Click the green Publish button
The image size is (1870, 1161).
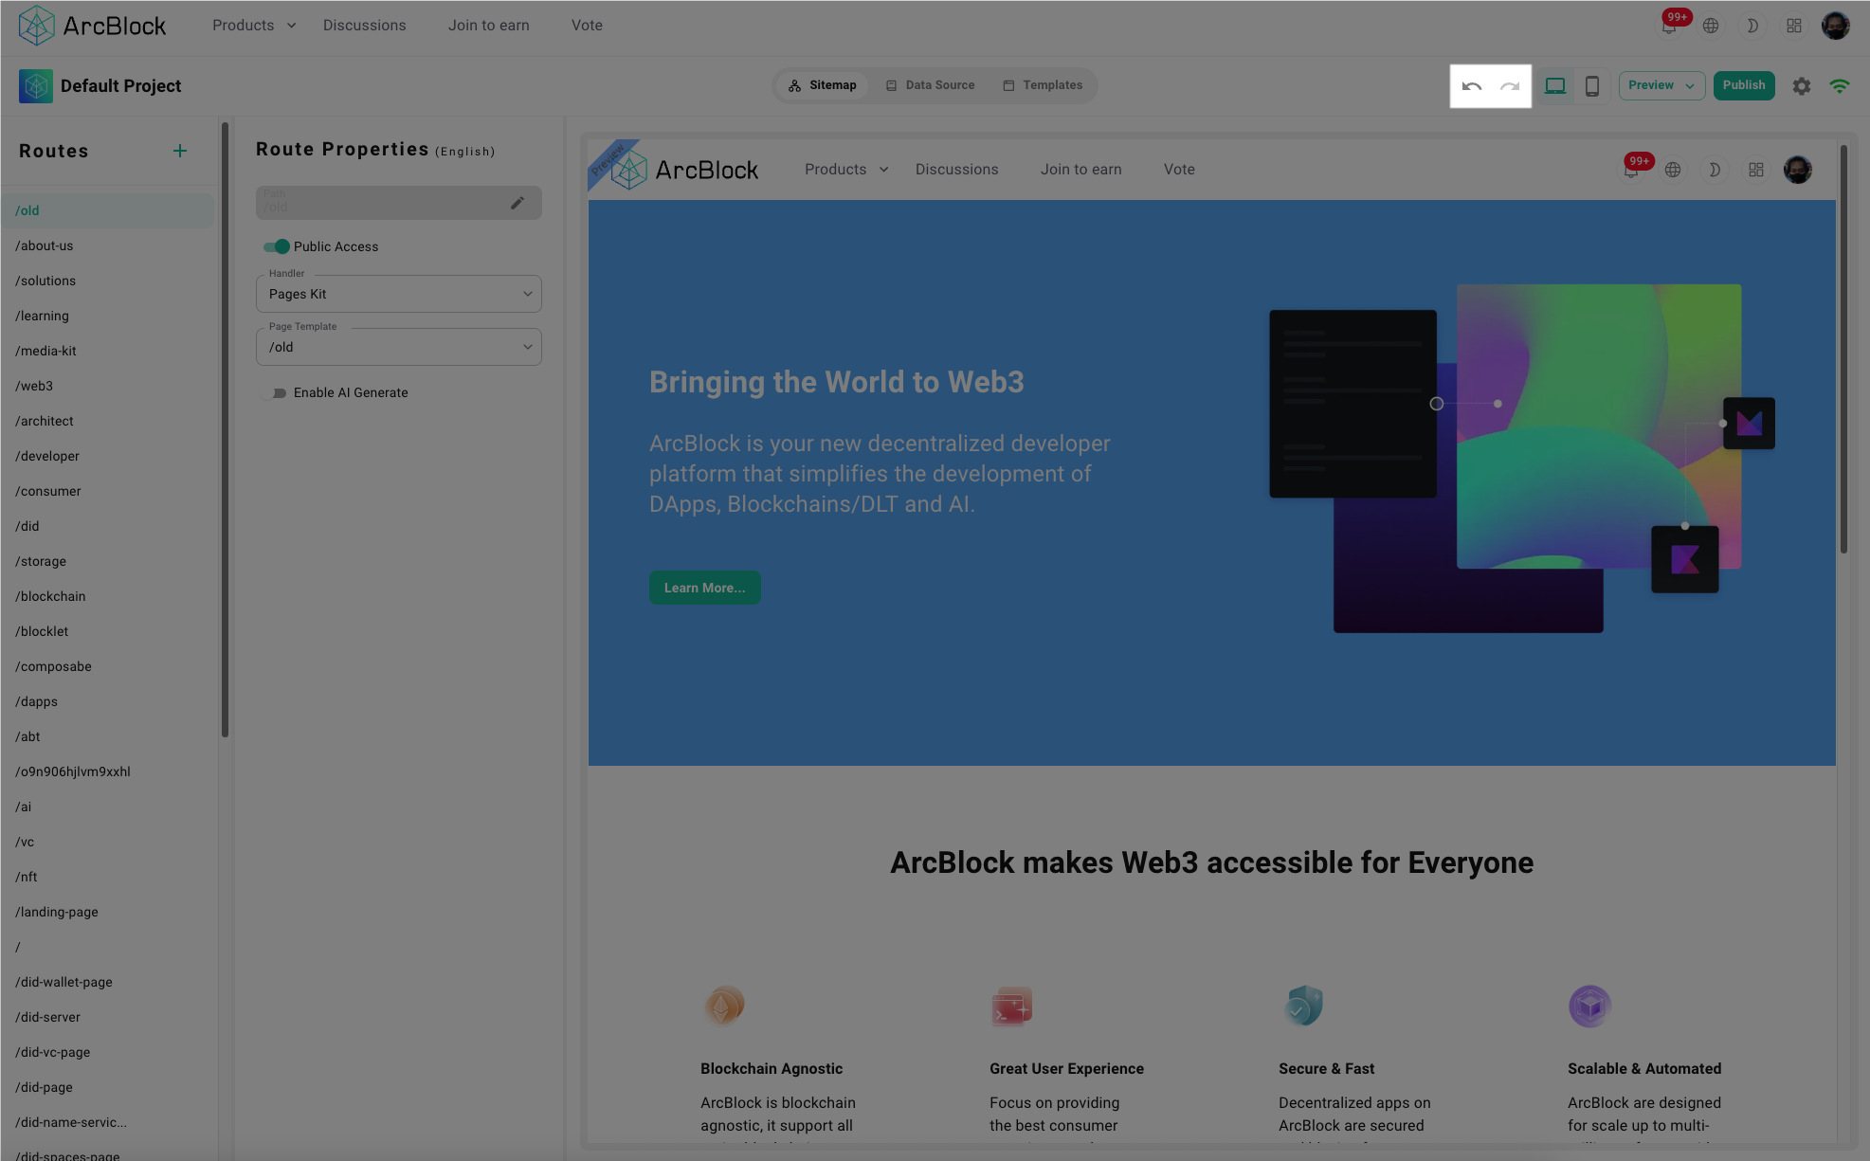(1744, 85)
